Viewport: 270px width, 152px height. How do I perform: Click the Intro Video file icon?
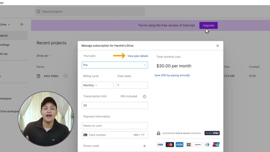[38, 76]
